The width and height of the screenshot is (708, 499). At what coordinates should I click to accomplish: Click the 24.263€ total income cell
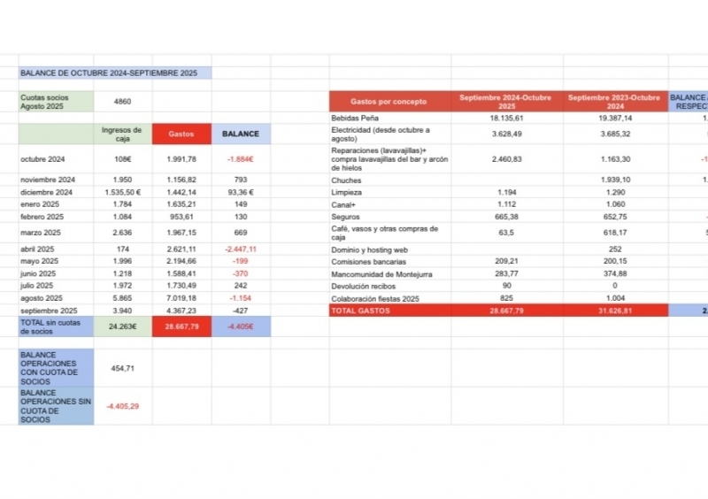122,326
